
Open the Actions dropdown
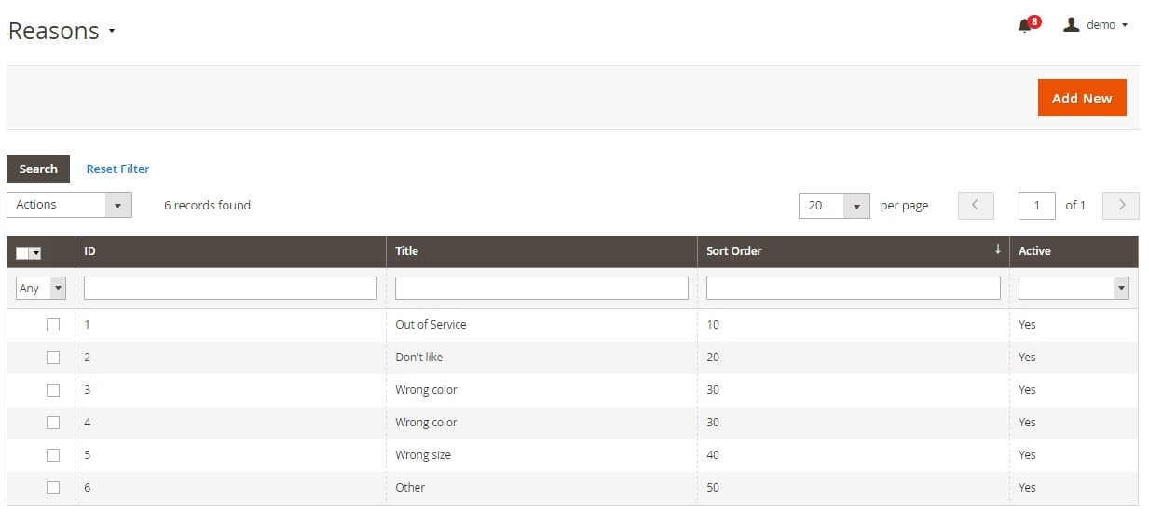pyautogui.click(x=69, y=205)
